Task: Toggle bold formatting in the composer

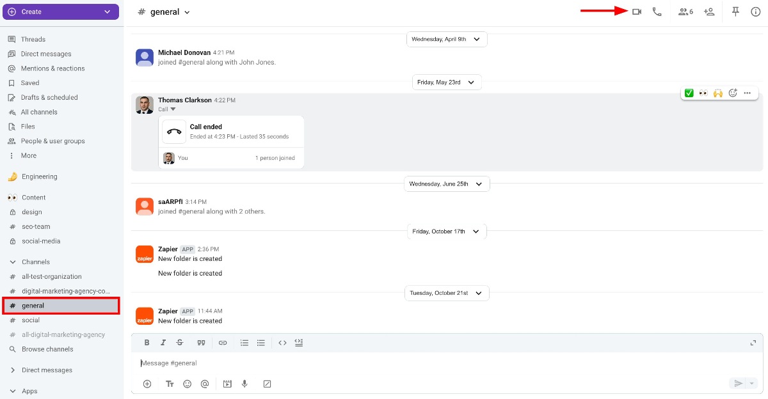Action: [x=147, y=343]
